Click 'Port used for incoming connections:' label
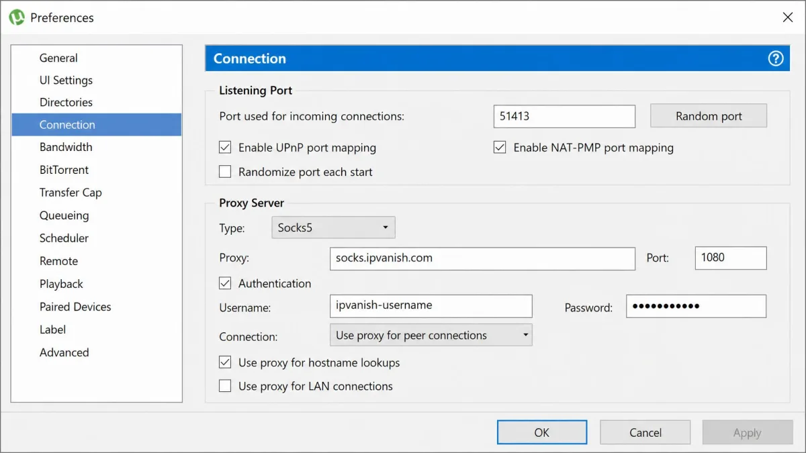The image size is (806, 453). click(312, 116)
